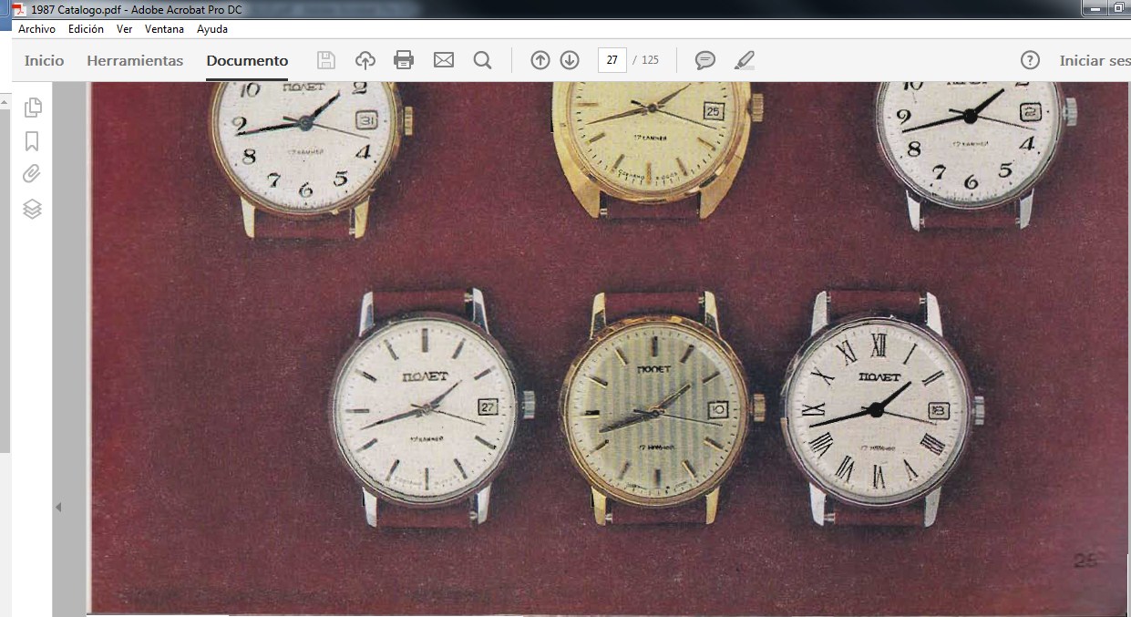Screen dimensions: 1131x617
Task: Open the Ayuda menu
Action: (x=211, y=29)
